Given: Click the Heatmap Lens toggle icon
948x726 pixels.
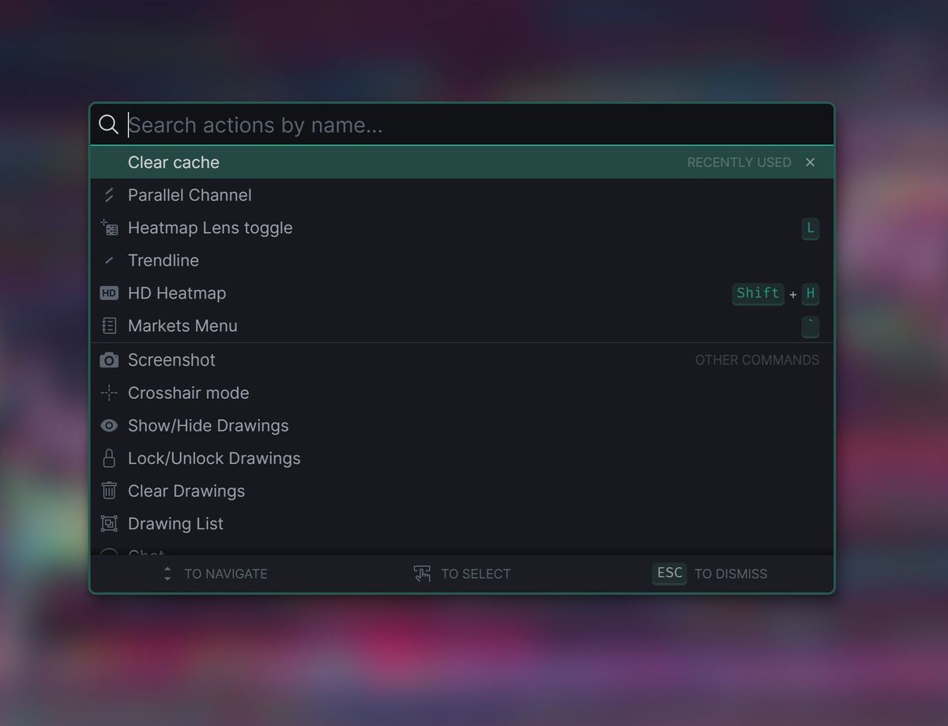Looking at the screenshot, I should point(109,228).
